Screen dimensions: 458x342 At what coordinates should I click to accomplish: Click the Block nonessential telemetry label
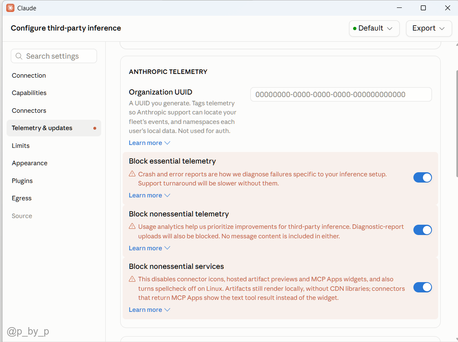(x=179, y=214)
